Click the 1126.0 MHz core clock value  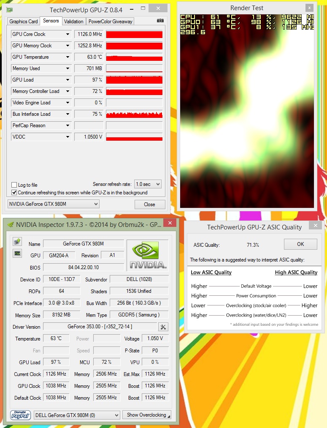click(x=89, y=34)
